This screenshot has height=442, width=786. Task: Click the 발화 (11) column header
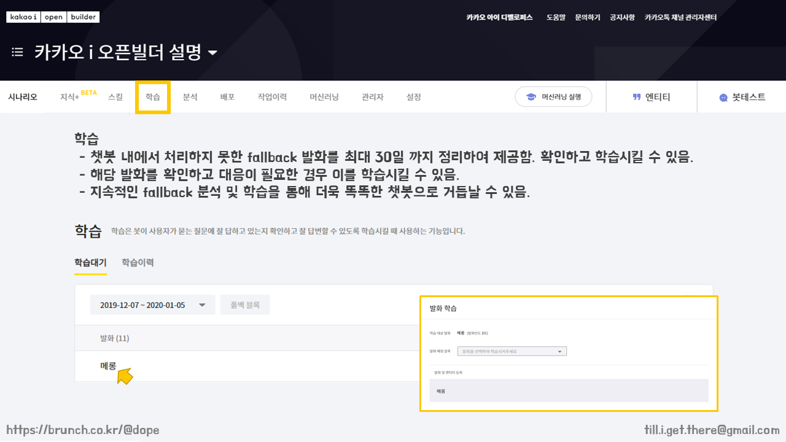[115, 338]
